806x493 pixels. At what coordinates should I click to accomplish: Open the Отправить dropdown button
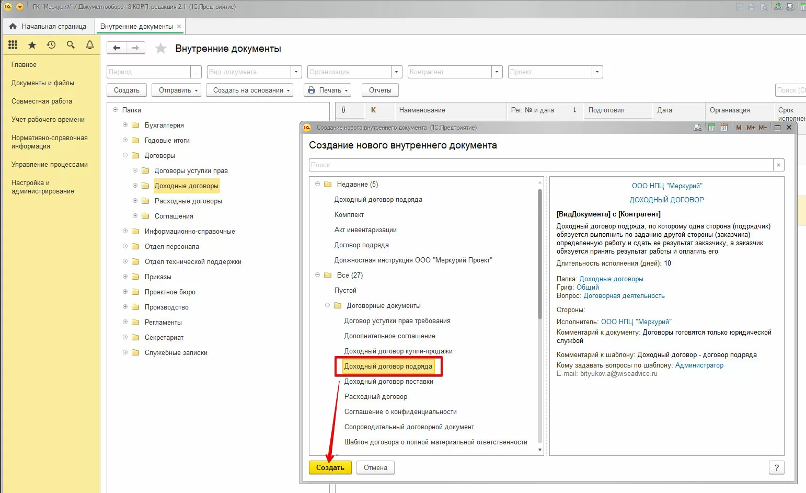click(177, 90)
